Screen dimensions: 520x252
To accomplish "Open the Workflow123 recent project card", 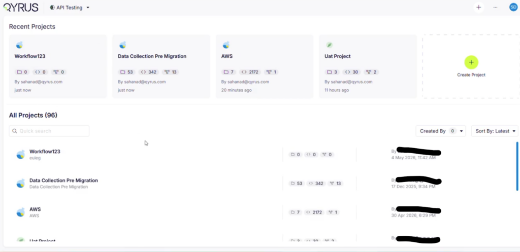I will pyautogui.click(x=58, y=66).
